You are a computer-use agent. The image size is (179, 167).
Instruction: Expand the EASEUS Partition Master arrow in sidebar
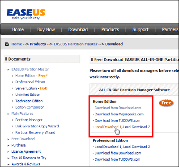9,69
